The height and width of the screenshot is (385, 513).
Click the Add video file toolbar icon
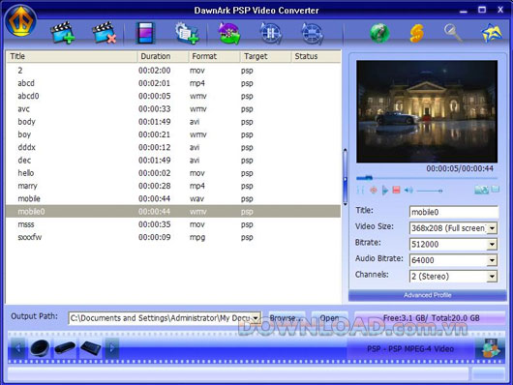coord(62,33)
